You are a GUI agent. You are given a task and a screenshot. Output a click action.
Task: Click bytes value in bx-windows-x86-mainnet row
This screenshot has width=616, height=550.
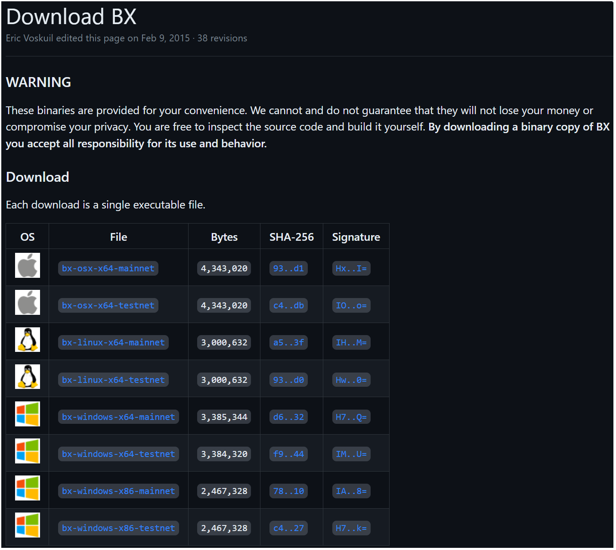click(x=224, y=491)
